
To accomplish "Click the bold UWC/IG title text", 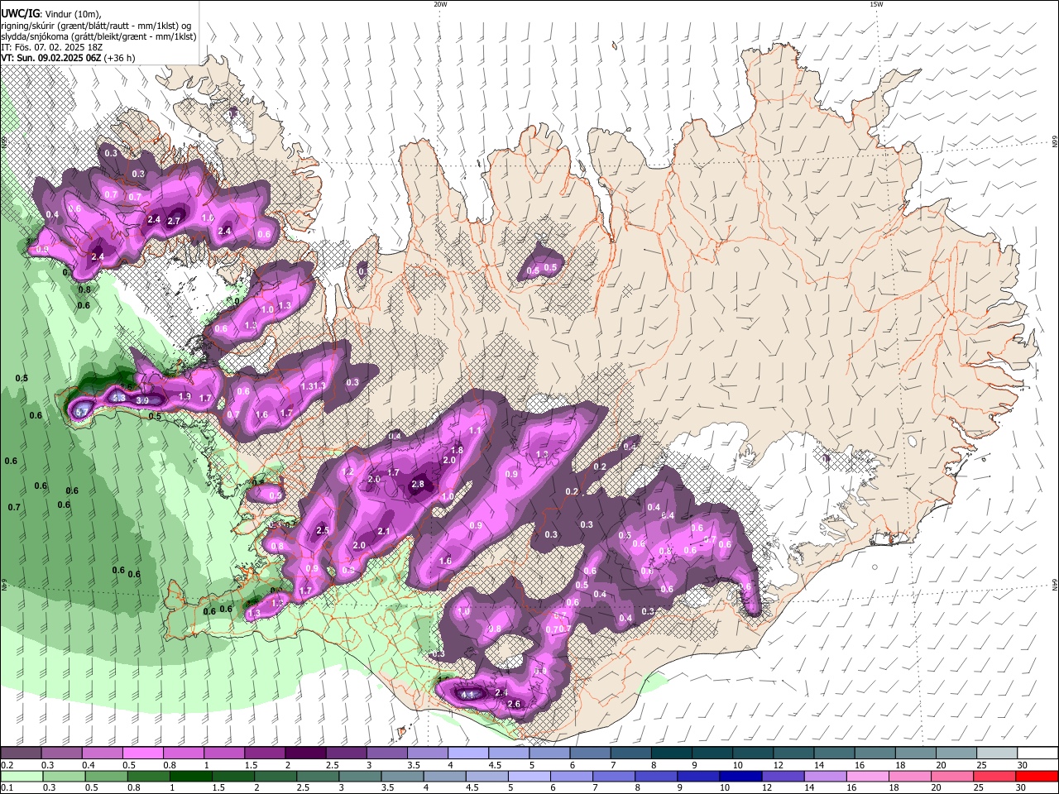I will point(20,13).
